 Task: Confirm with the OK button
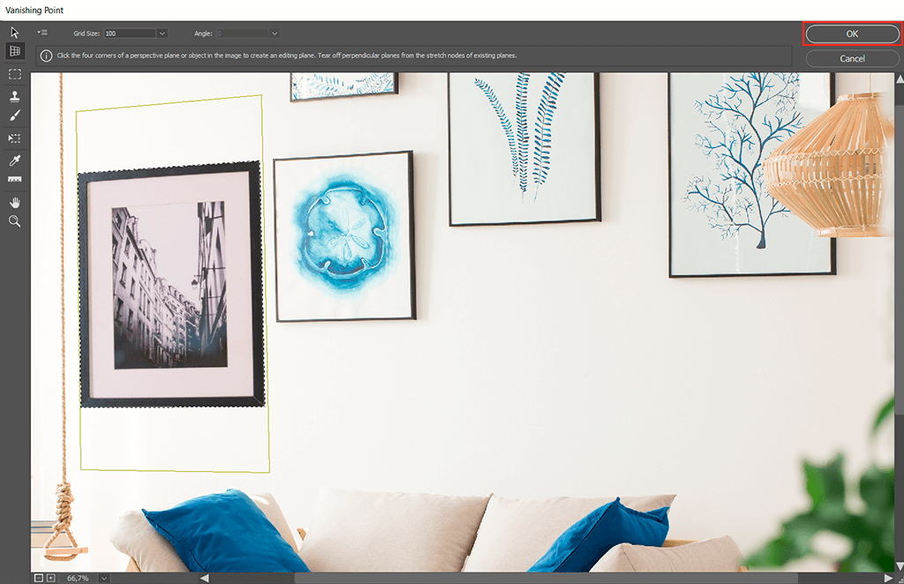(852, 34)
